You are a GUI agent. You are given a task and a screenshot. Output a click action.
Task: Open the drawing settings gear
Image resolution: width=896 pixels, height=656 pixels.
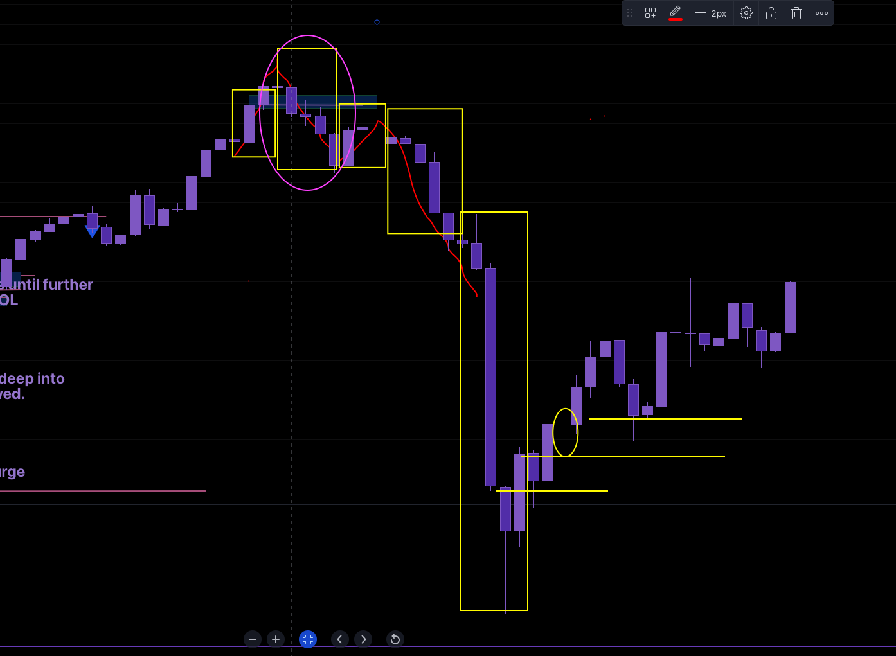pos(746,13)
